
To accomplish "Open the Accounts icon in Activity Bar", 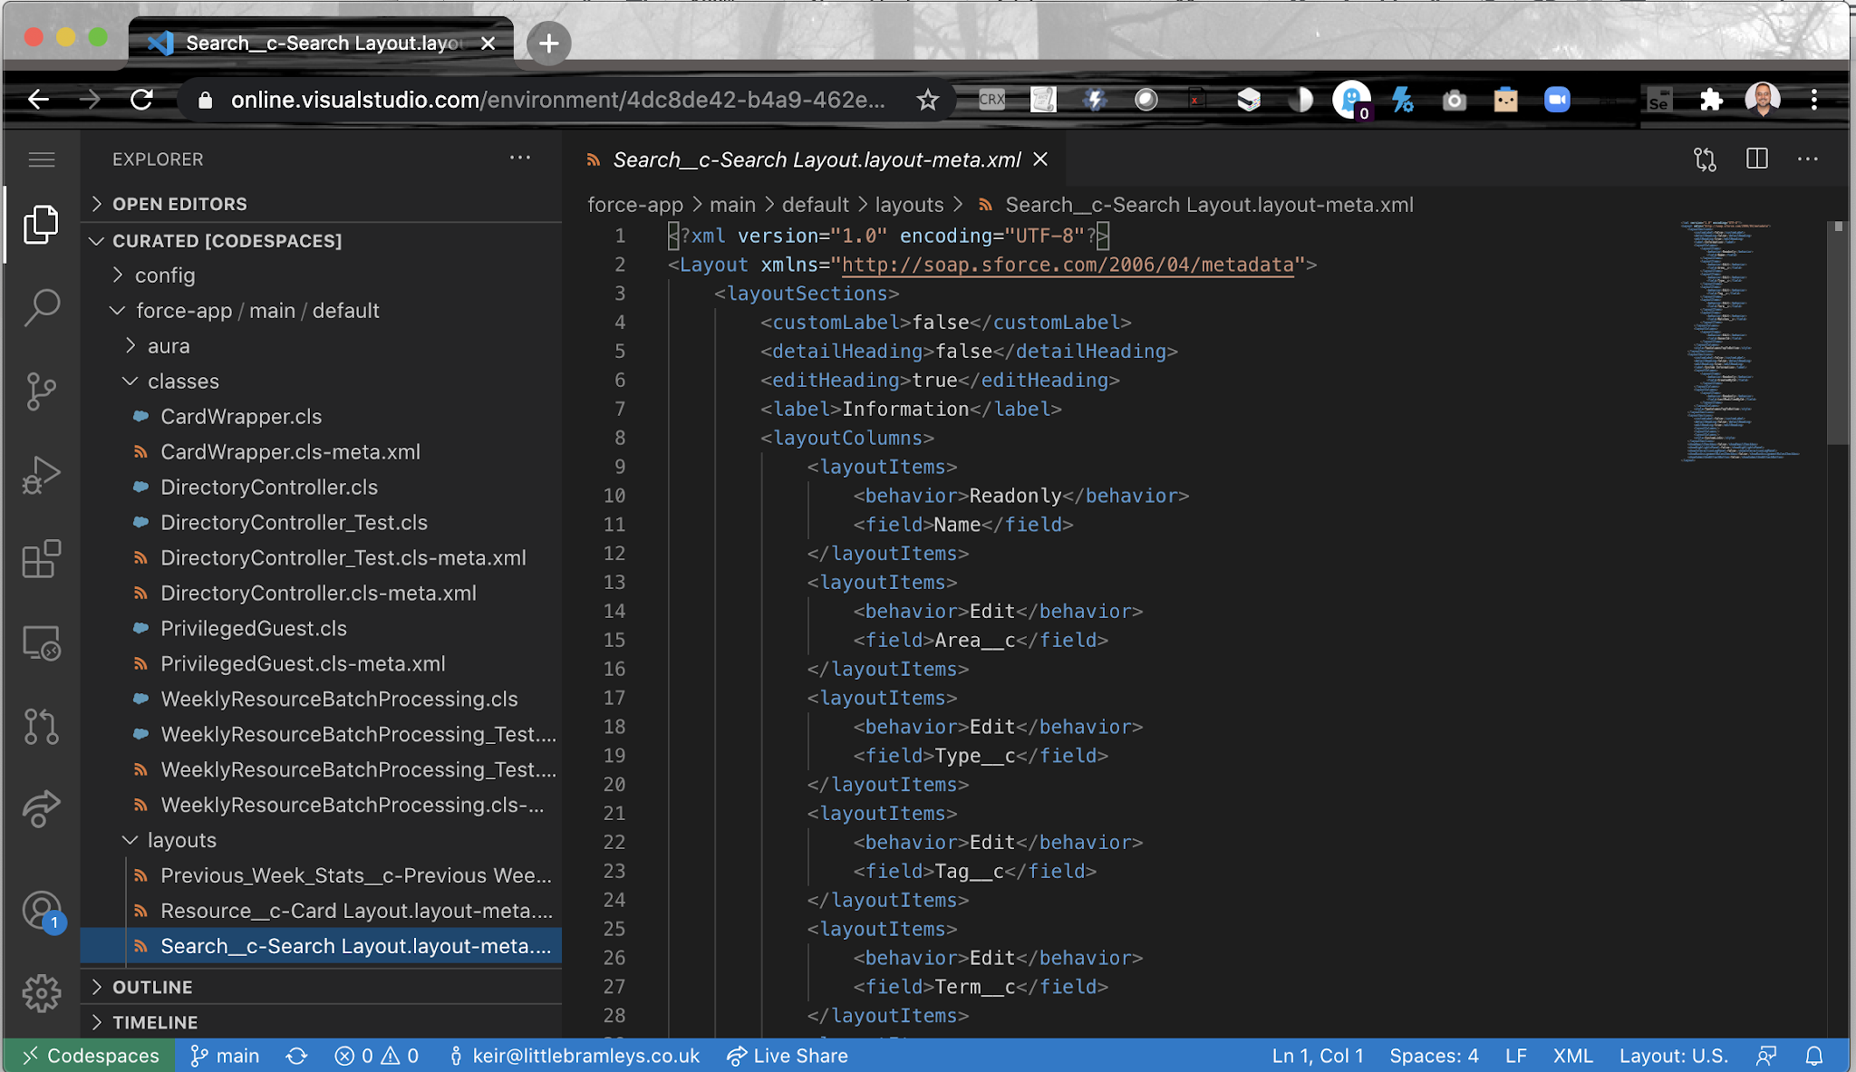I will coord(41,913).
